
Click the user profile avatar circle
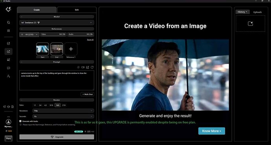(8, 122)
